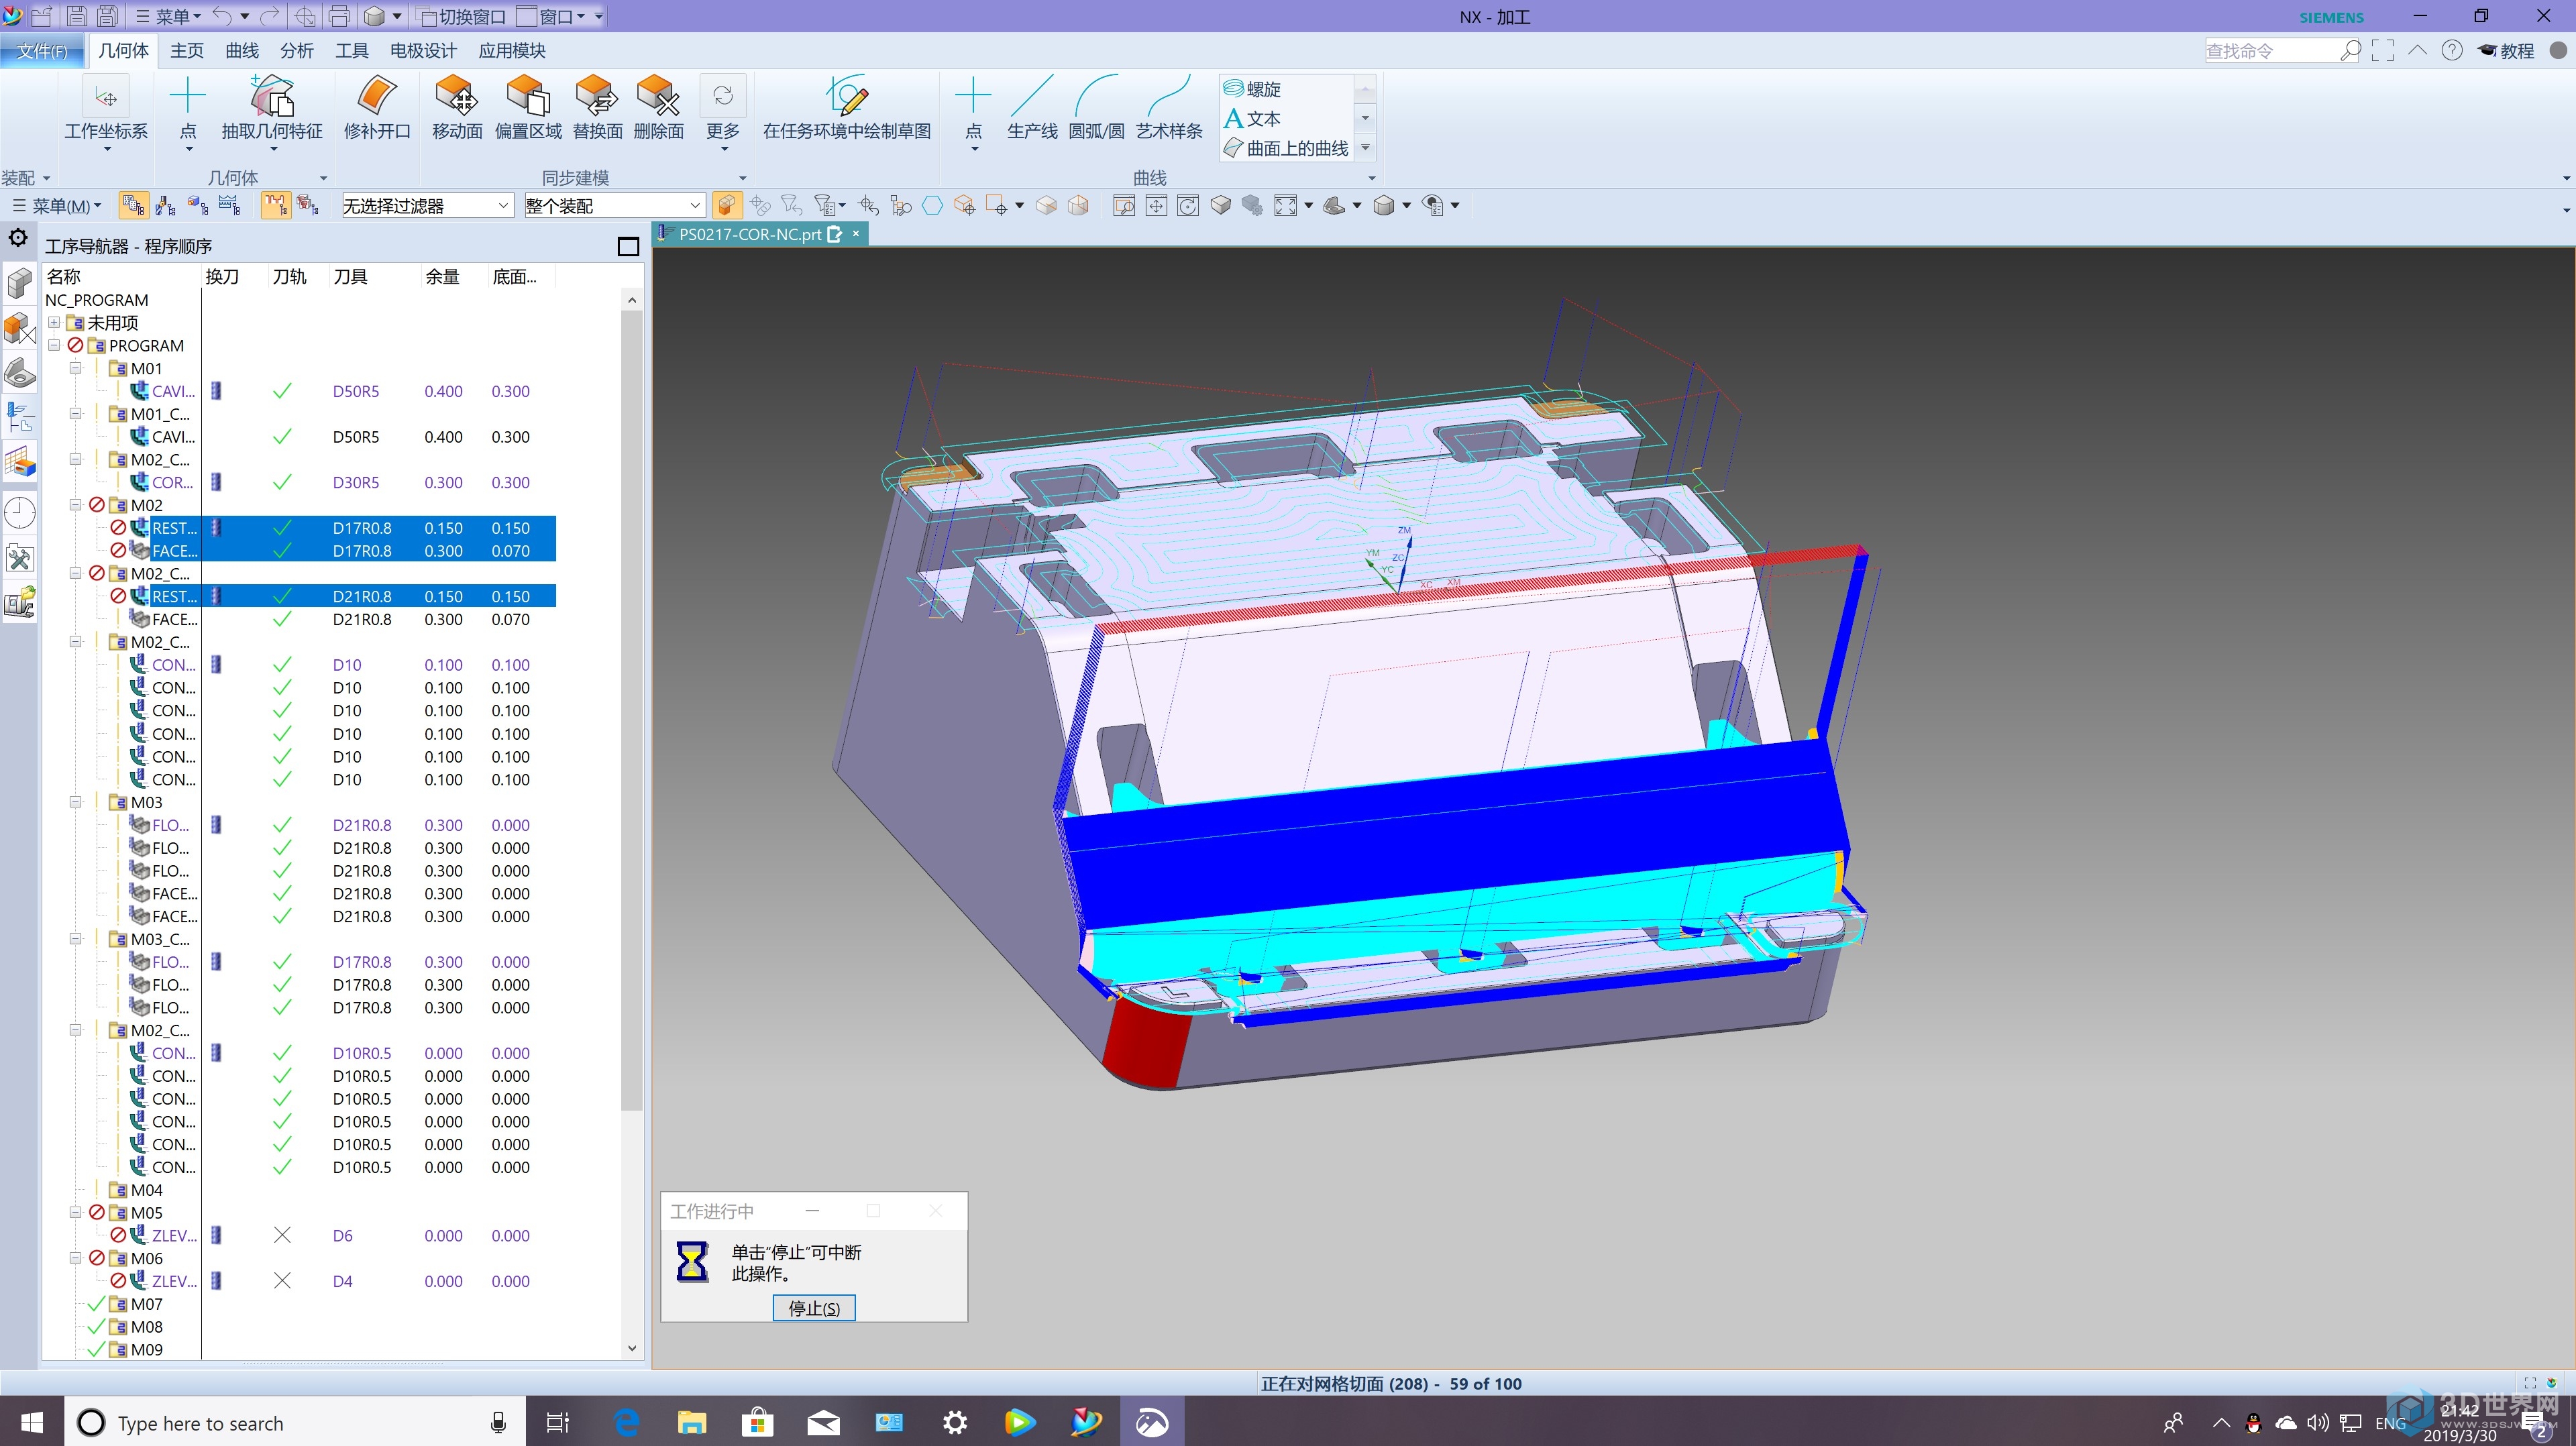Collapse the M01 program group
Viewport: 2576px width, 1446px height.
(75, 368)
